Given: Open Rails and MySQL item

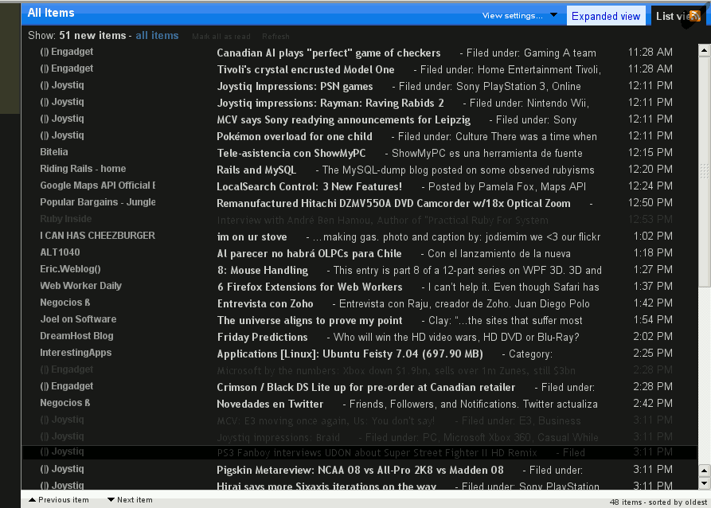Looking at the screenshot, I should click(x=256, y=170).
